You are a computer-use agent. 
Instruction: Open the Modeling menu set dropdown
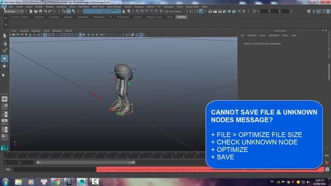13,11
